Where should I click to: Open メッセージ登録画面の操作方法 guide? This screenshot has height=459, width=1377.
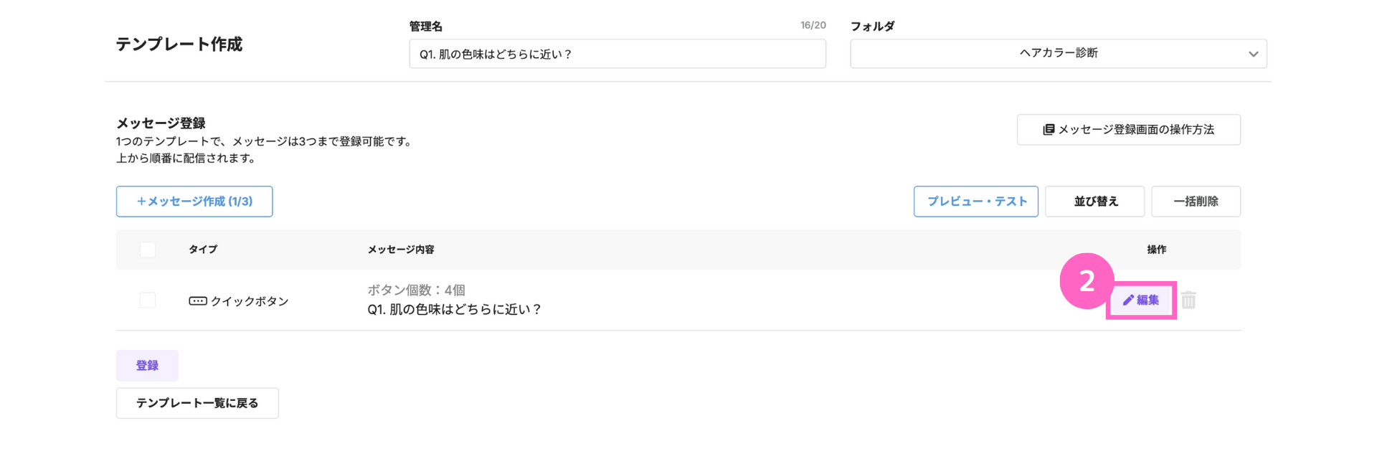point(1129,130)
